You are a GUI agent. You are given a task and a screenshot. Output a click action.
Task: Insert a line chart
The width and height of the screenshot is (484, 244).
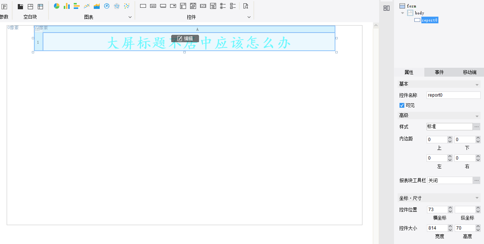pos(87,6)
